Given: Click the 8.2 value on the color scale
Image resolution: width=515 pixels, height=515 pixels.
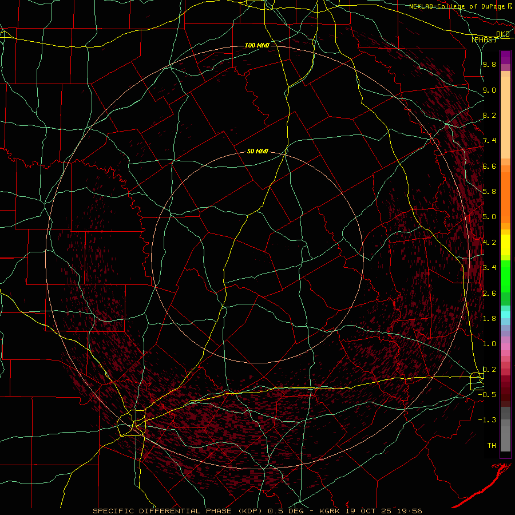Looking at the screenshot, I should tap(489, 116).
